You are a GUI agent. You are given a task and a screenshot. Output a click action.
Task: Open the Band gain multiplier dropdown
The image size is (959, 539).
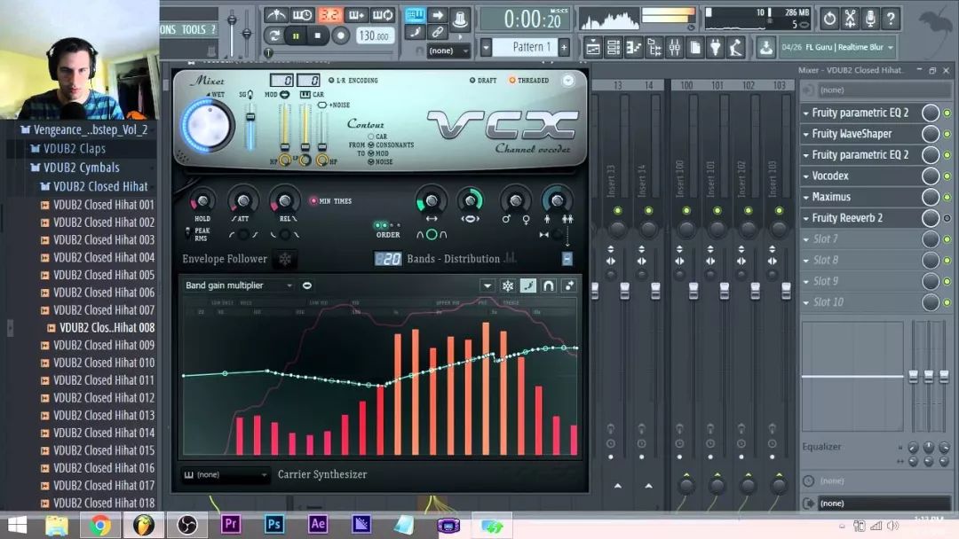click(238, 285)
